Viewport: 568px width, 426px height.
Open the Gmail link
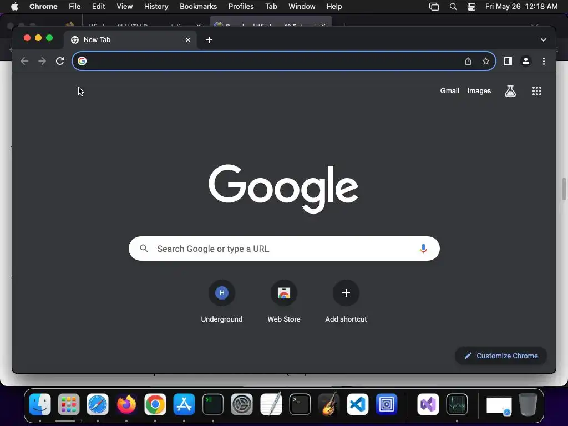click(449, 91)
